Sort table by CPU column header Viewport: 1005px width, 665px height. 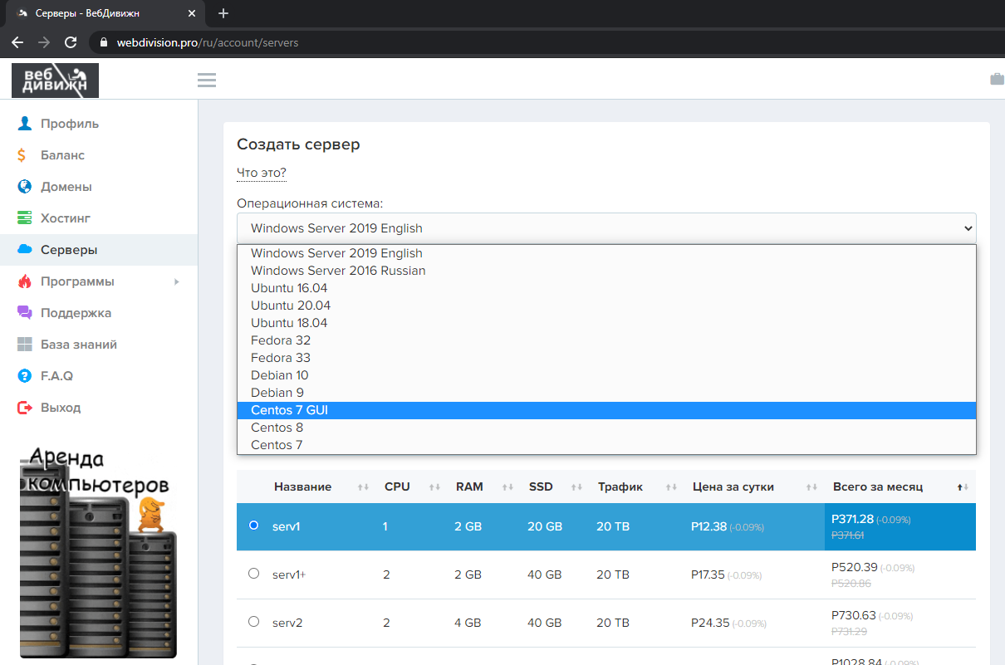click(397, 487)
